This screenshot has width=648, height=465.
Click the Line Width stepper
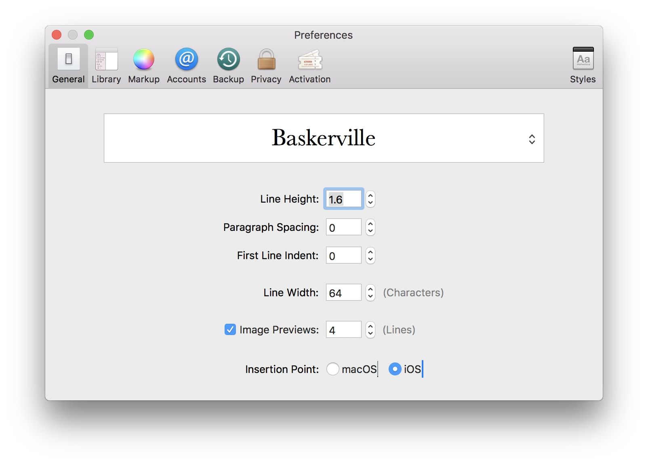click(370, 293)
